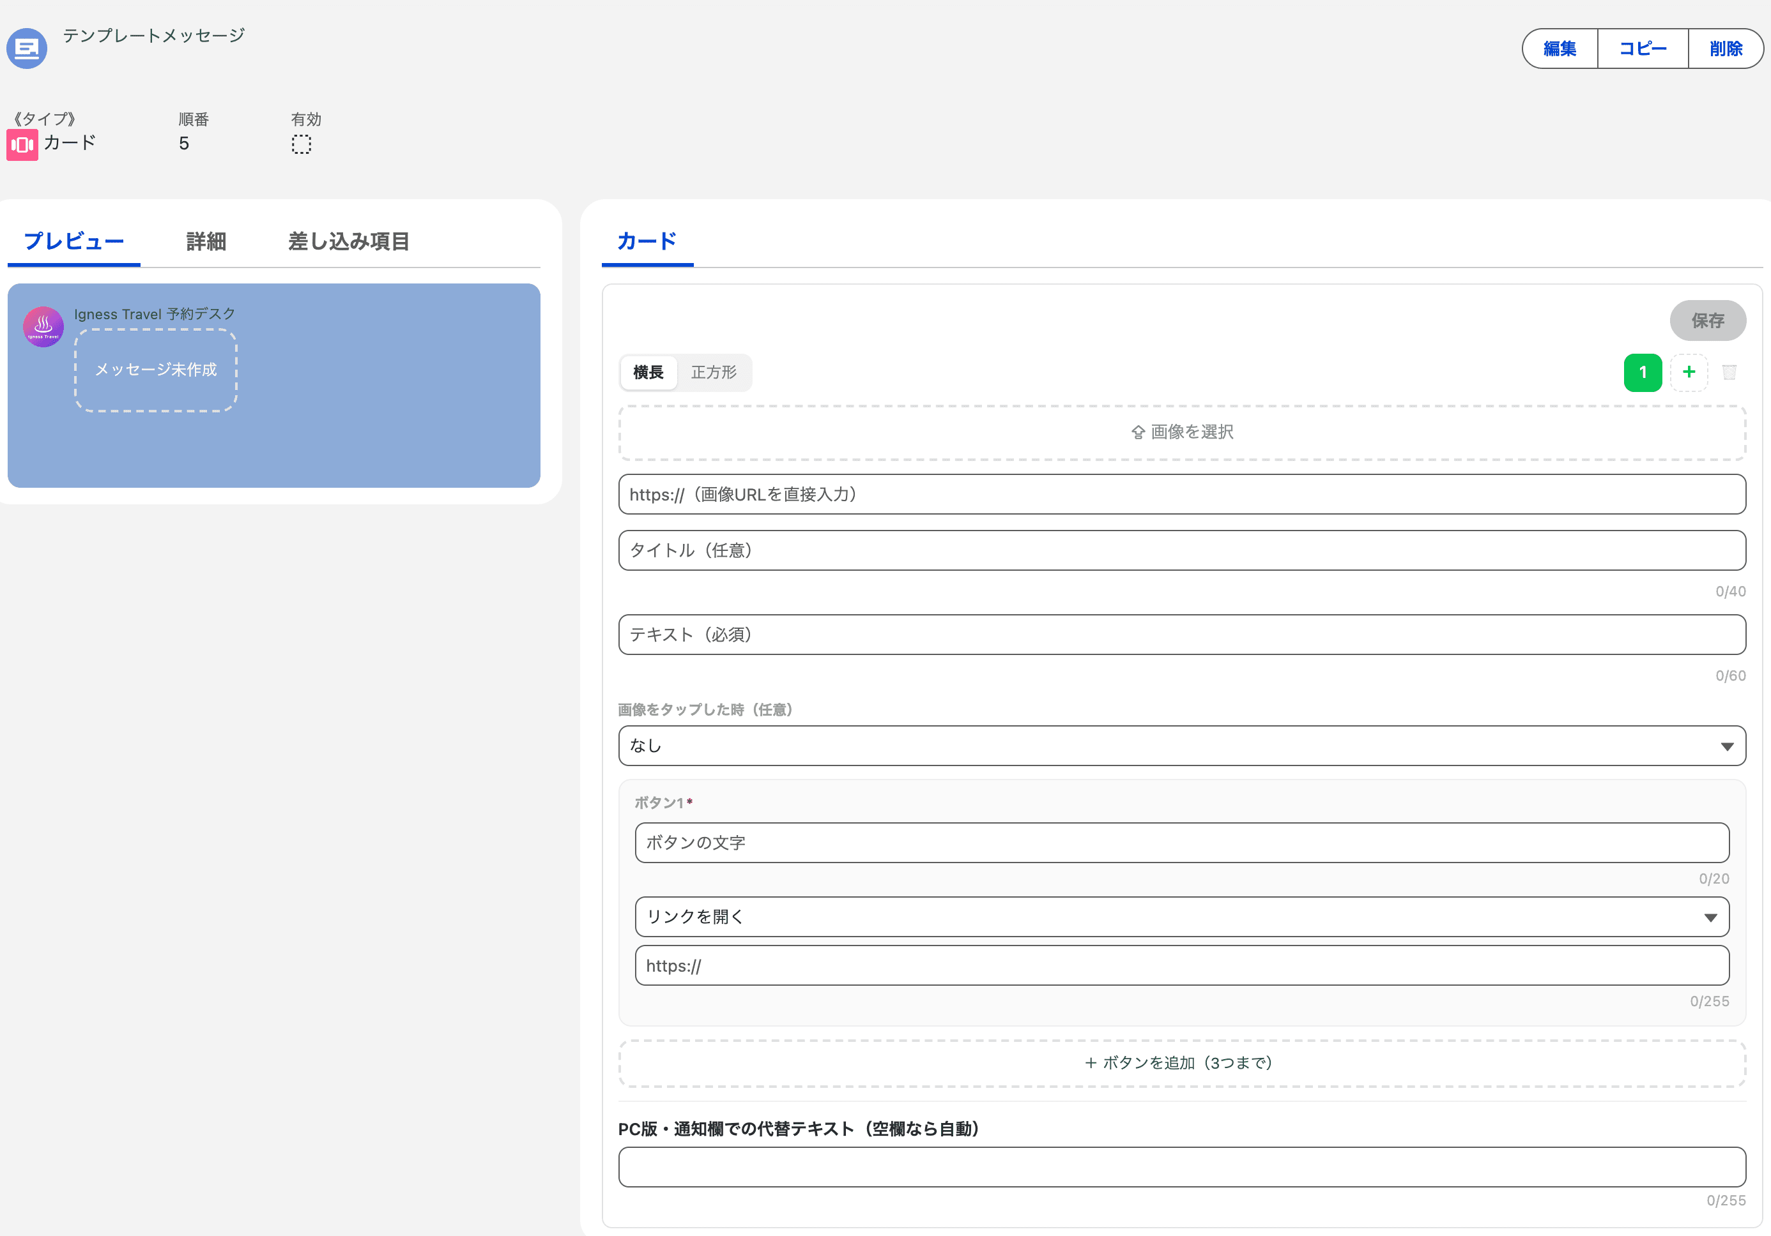Switch to 差し込み項目 tab
The height and width of the screenshot is (1236, 1771).
[x=349, y=241]
